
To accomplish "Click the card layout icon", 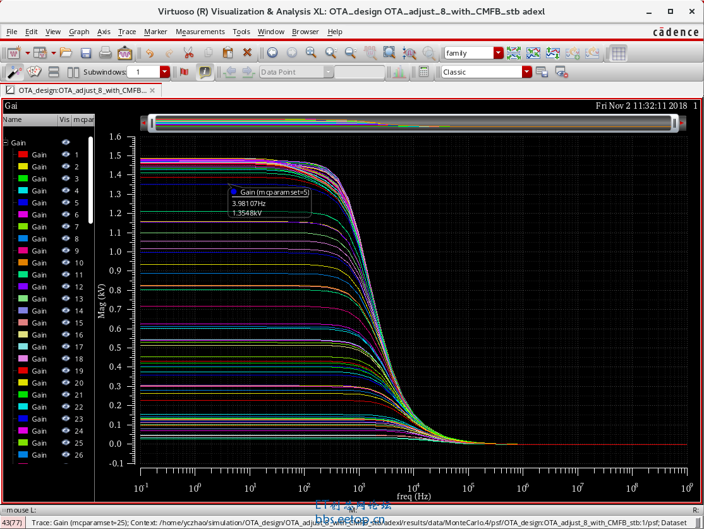I will coord(34,72).
